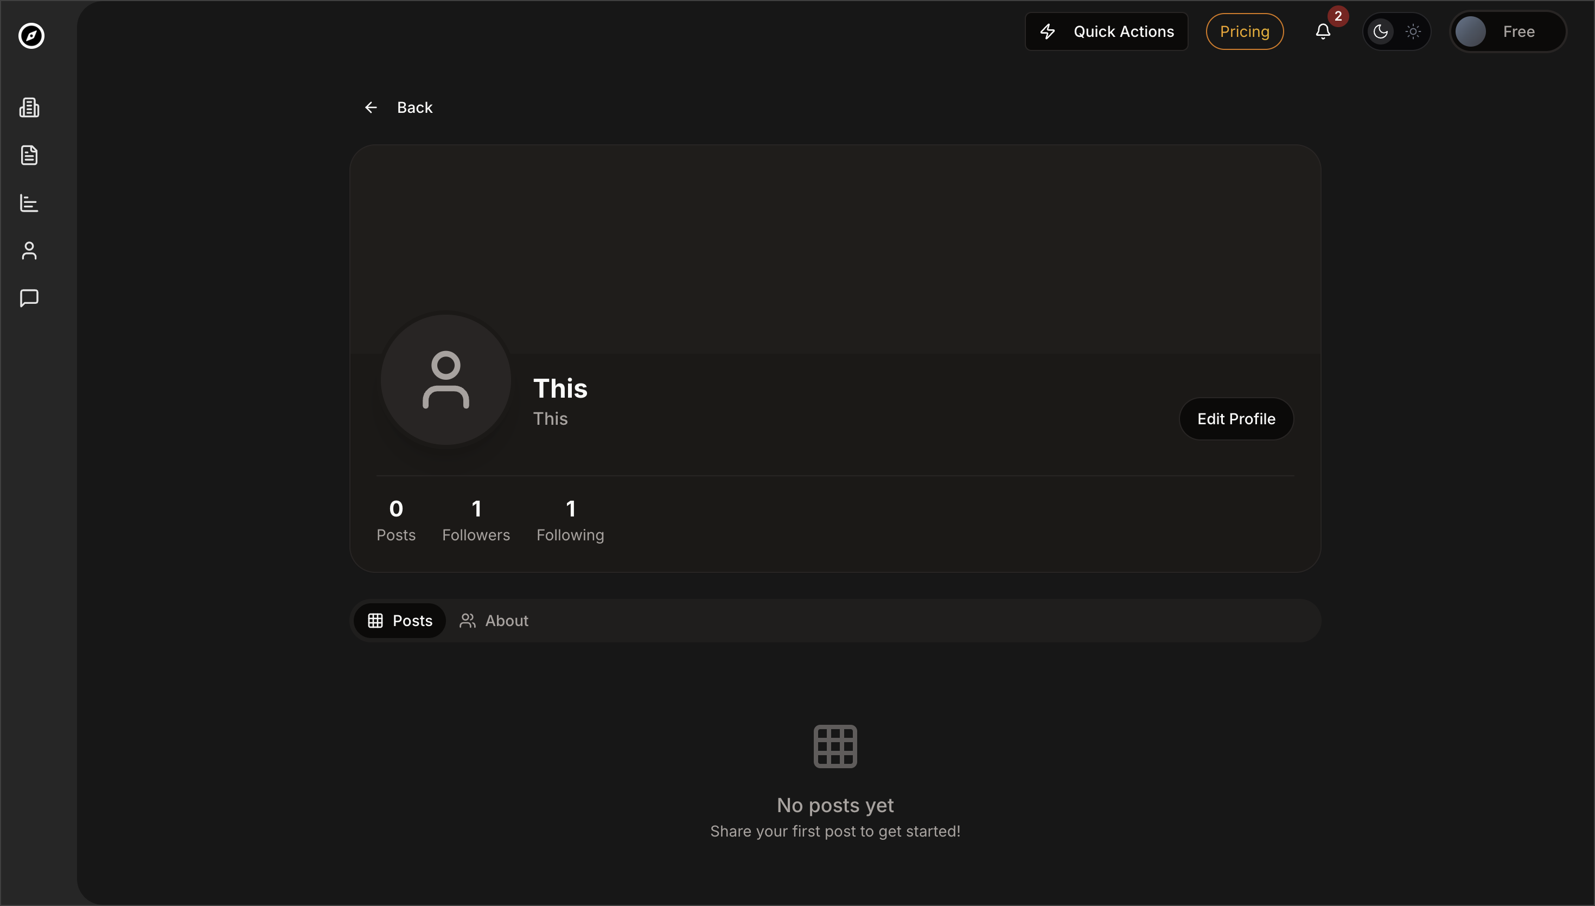This screenshot has height=906, width=1595.
Task: Open the messages chat sidebar icon
Action: (29, 298)
